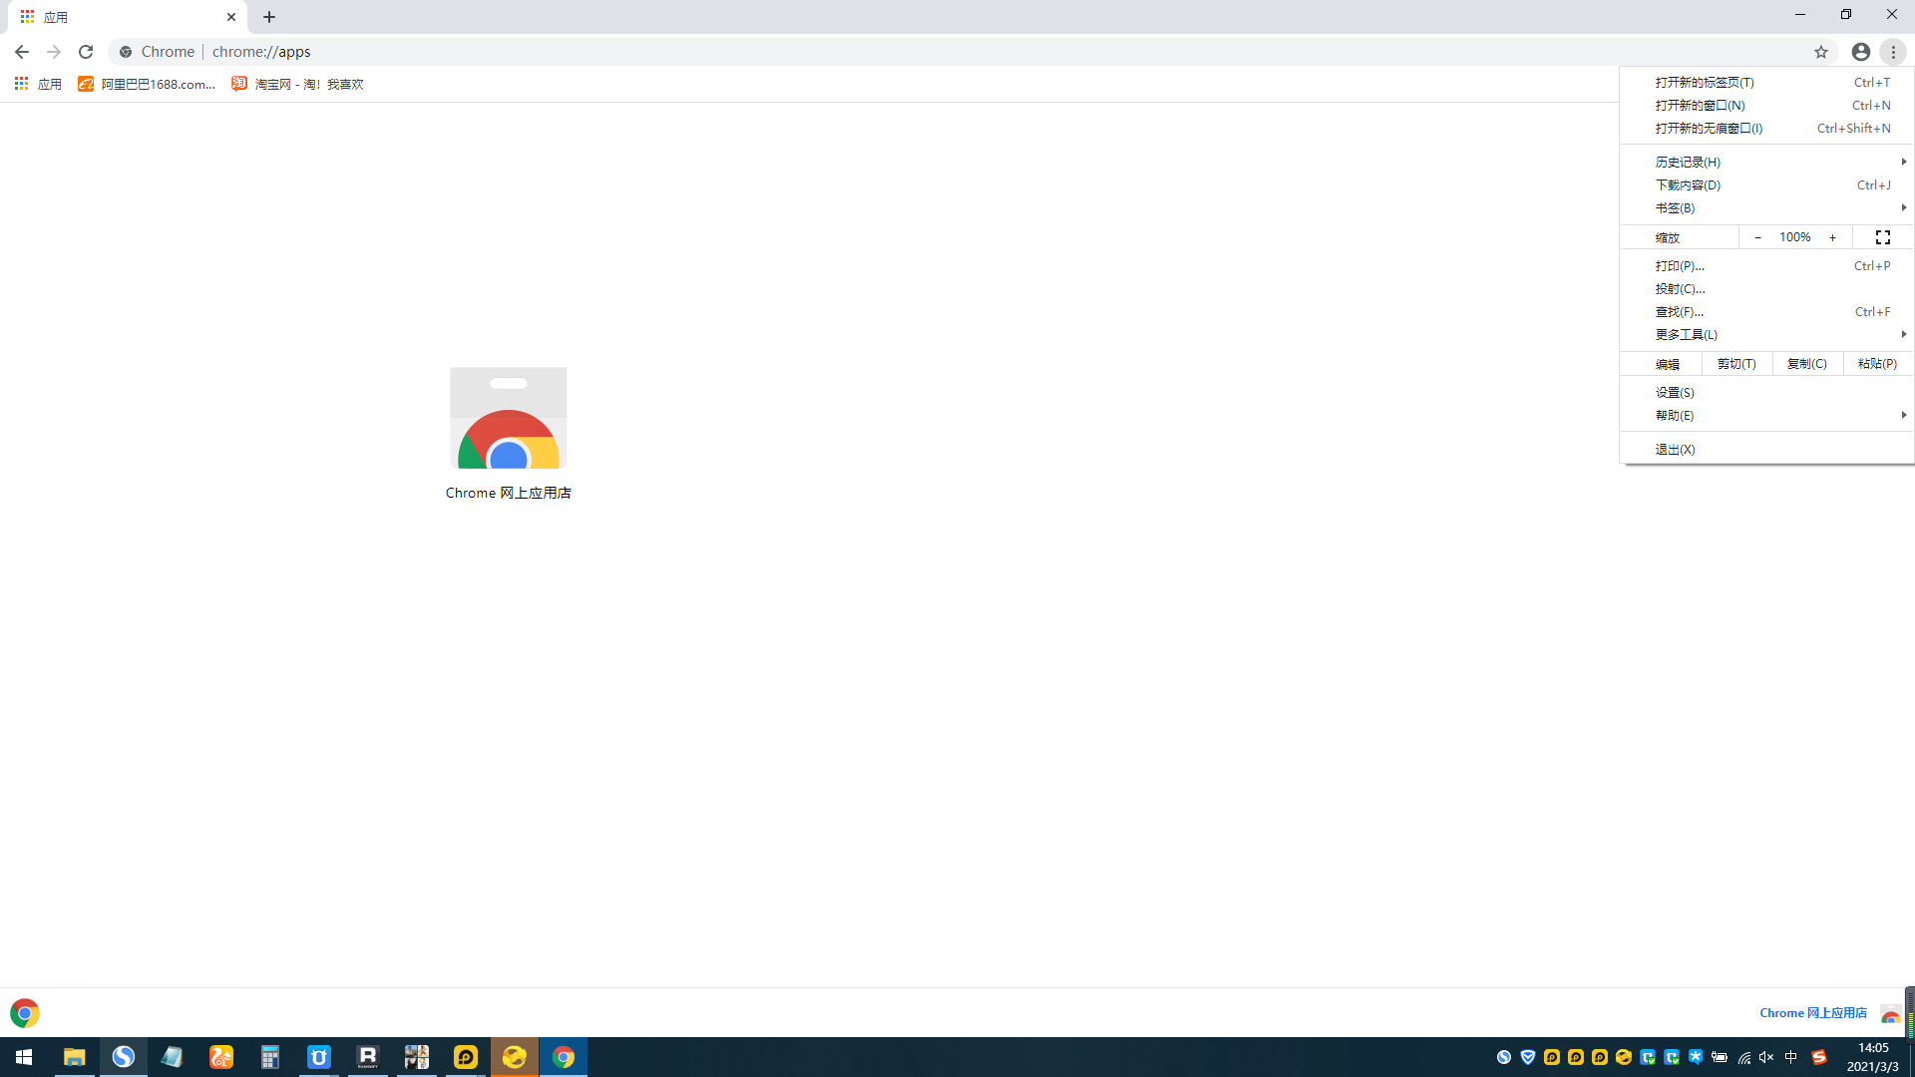Click the fullscreen icon in zoom row

point(1883,237)
